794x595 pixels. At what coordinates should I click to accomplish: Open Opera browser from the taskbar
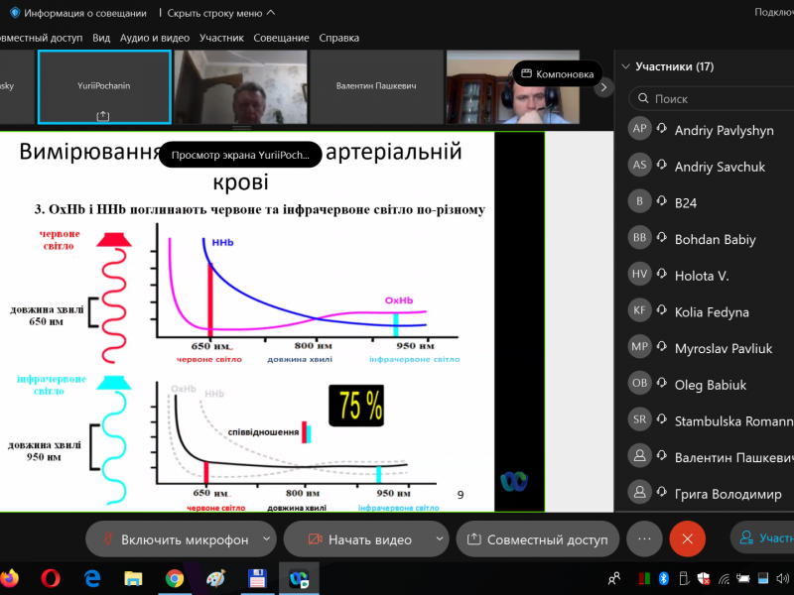pos(51,578)
